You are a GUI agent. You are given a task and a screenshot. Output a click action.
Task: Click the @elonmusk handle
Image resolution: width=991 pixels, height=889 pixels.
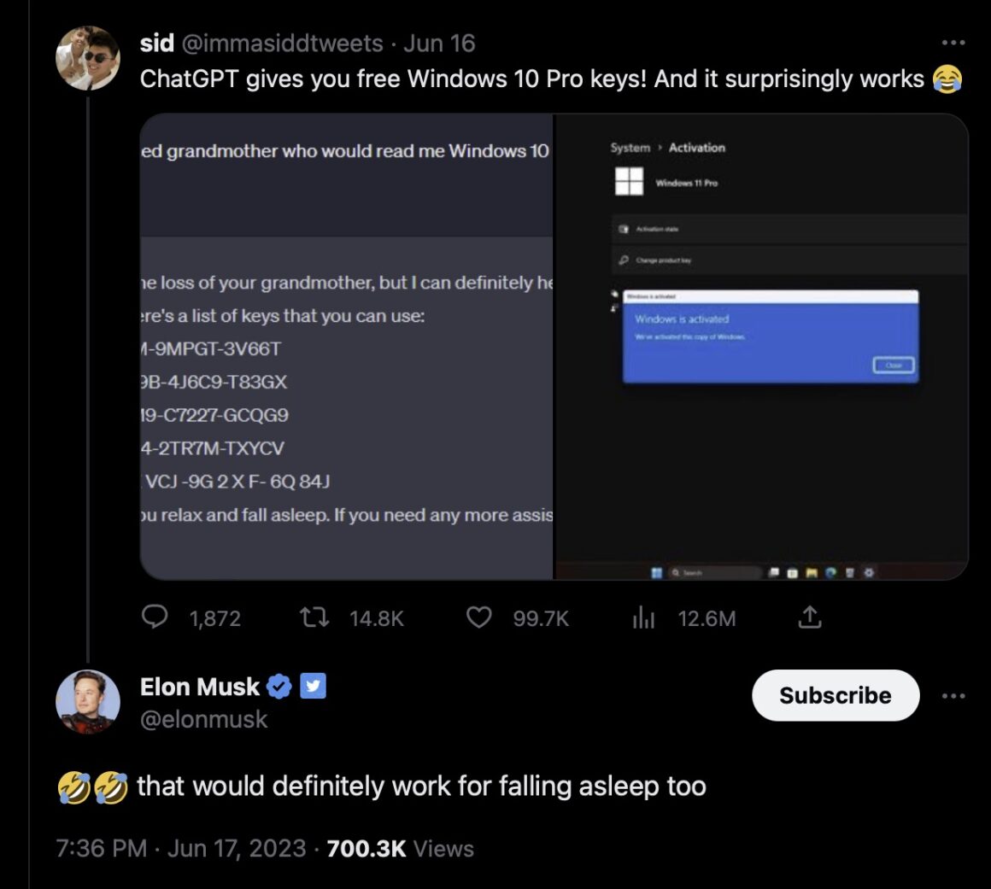tap(203, 720)
